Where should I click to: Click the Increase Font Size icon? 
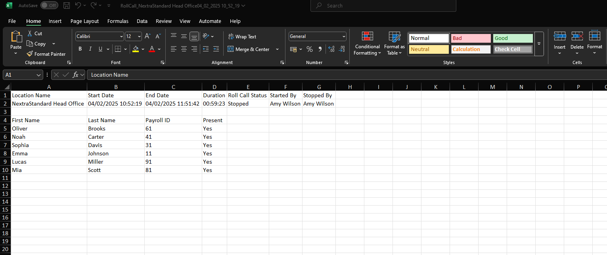pos(147,36)
